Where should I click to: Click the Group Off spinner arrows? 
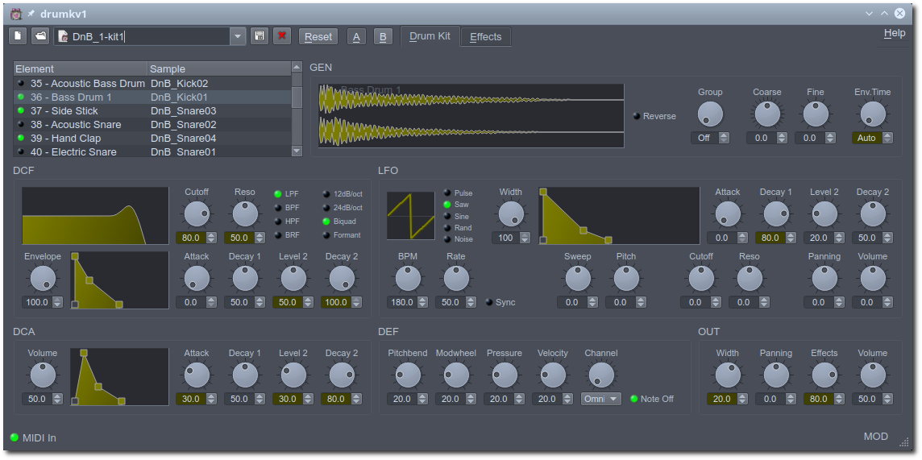(x=724, y=138)
